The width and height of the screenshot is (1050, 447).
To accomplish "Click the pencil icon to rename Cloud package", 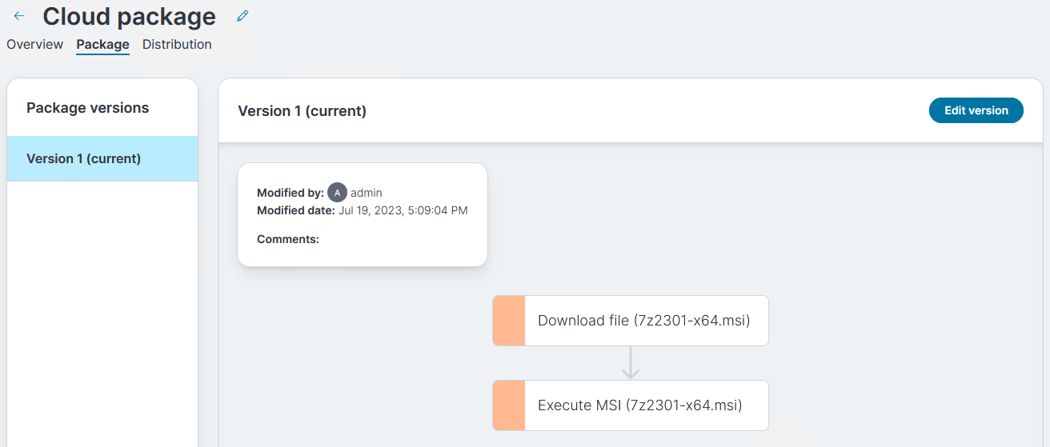I will (243, 15).
